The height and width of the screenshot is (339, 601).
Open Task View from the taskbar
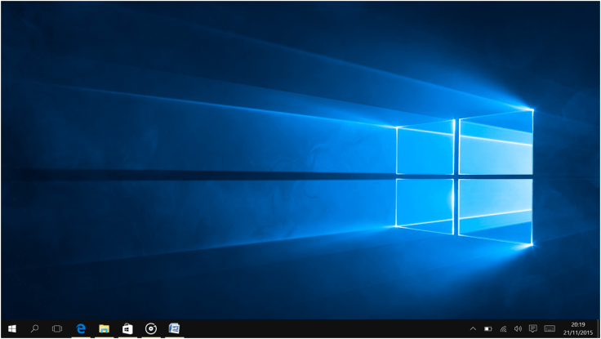coord(57,328)
